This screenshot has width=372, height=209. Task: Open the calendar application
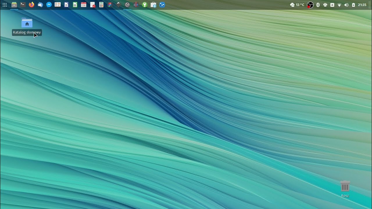pos(84,5)
